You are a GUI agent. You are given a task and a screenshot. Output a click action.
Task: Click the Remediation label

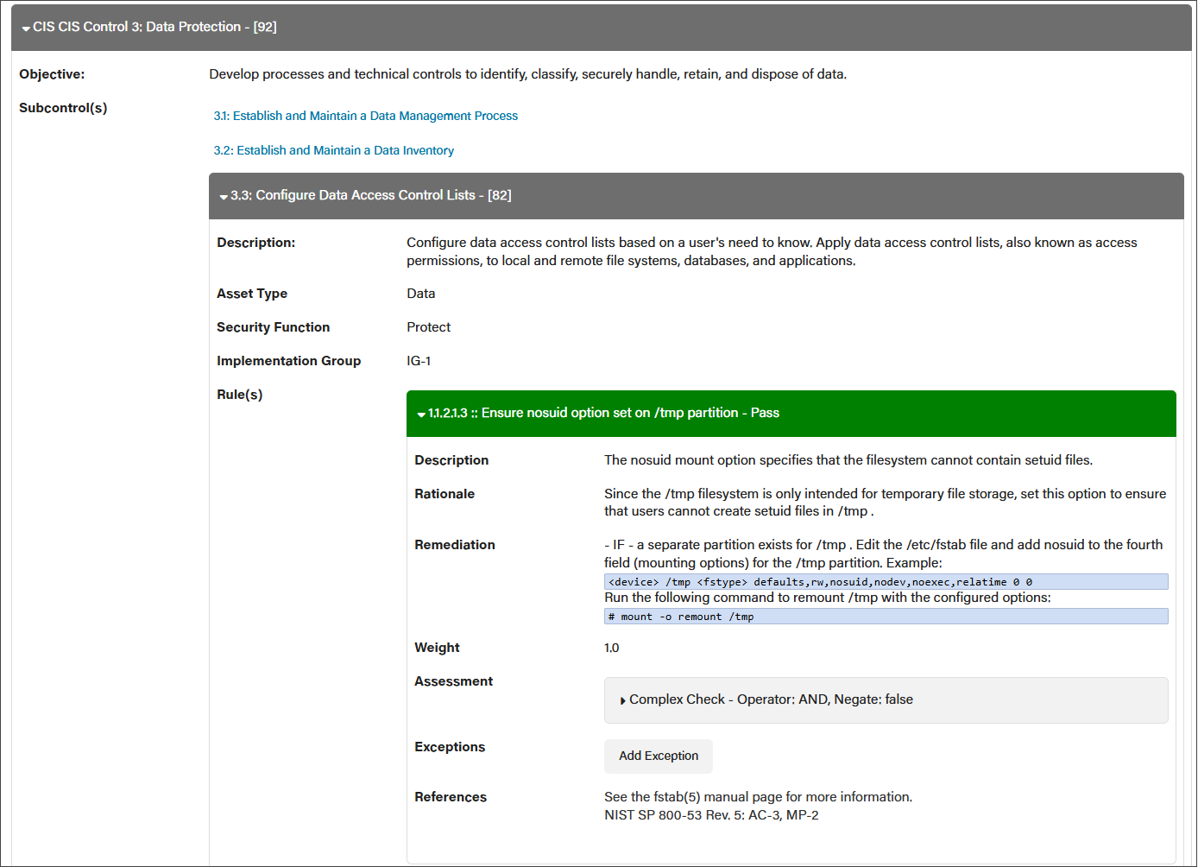[x=455, y=545]
